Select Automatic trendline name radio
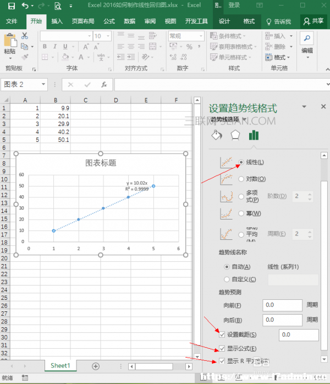This screenshot has height=384, width=330. [x=227, y=267]
